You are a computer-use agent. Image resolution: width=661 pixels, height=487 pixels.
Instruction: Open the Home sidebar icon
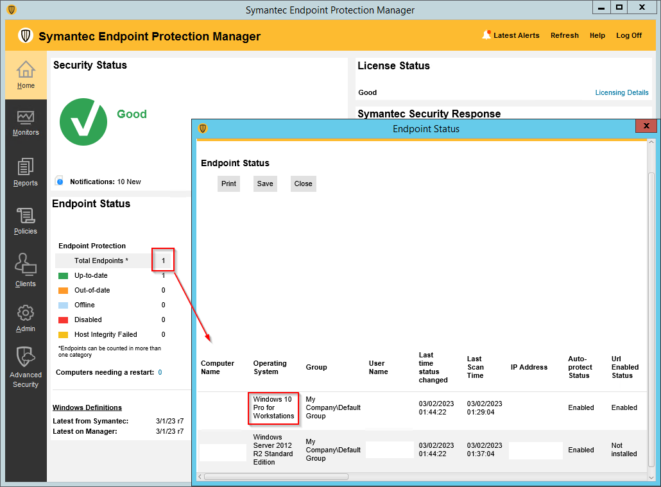[x=26, y=69]
